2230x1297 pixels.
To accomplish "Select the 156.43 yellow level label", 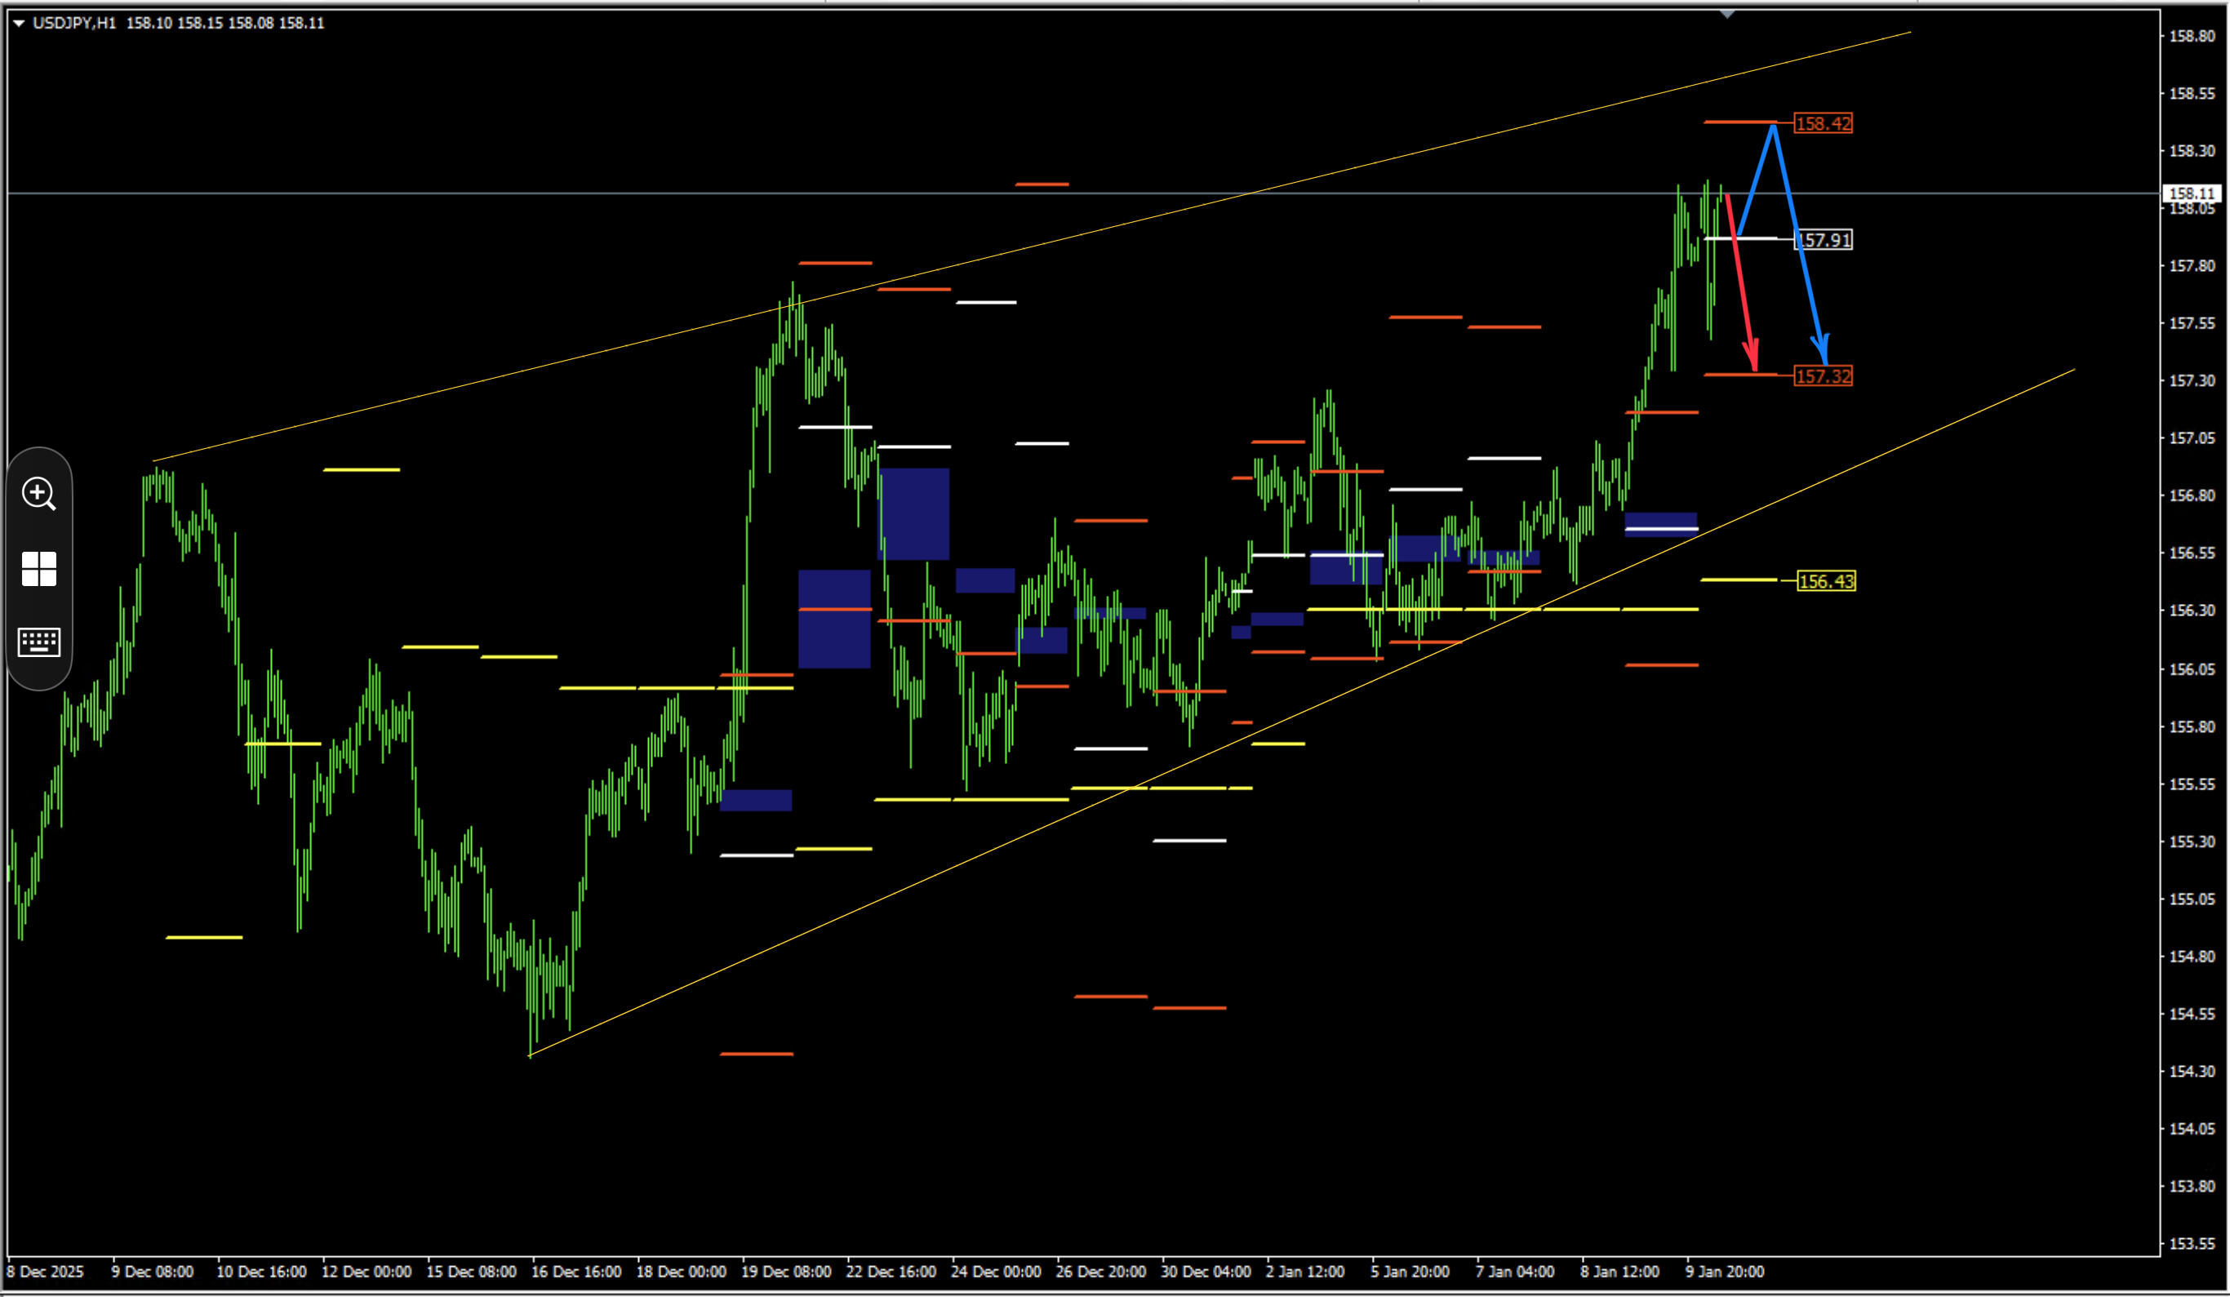I will [x=1827, y=581].
